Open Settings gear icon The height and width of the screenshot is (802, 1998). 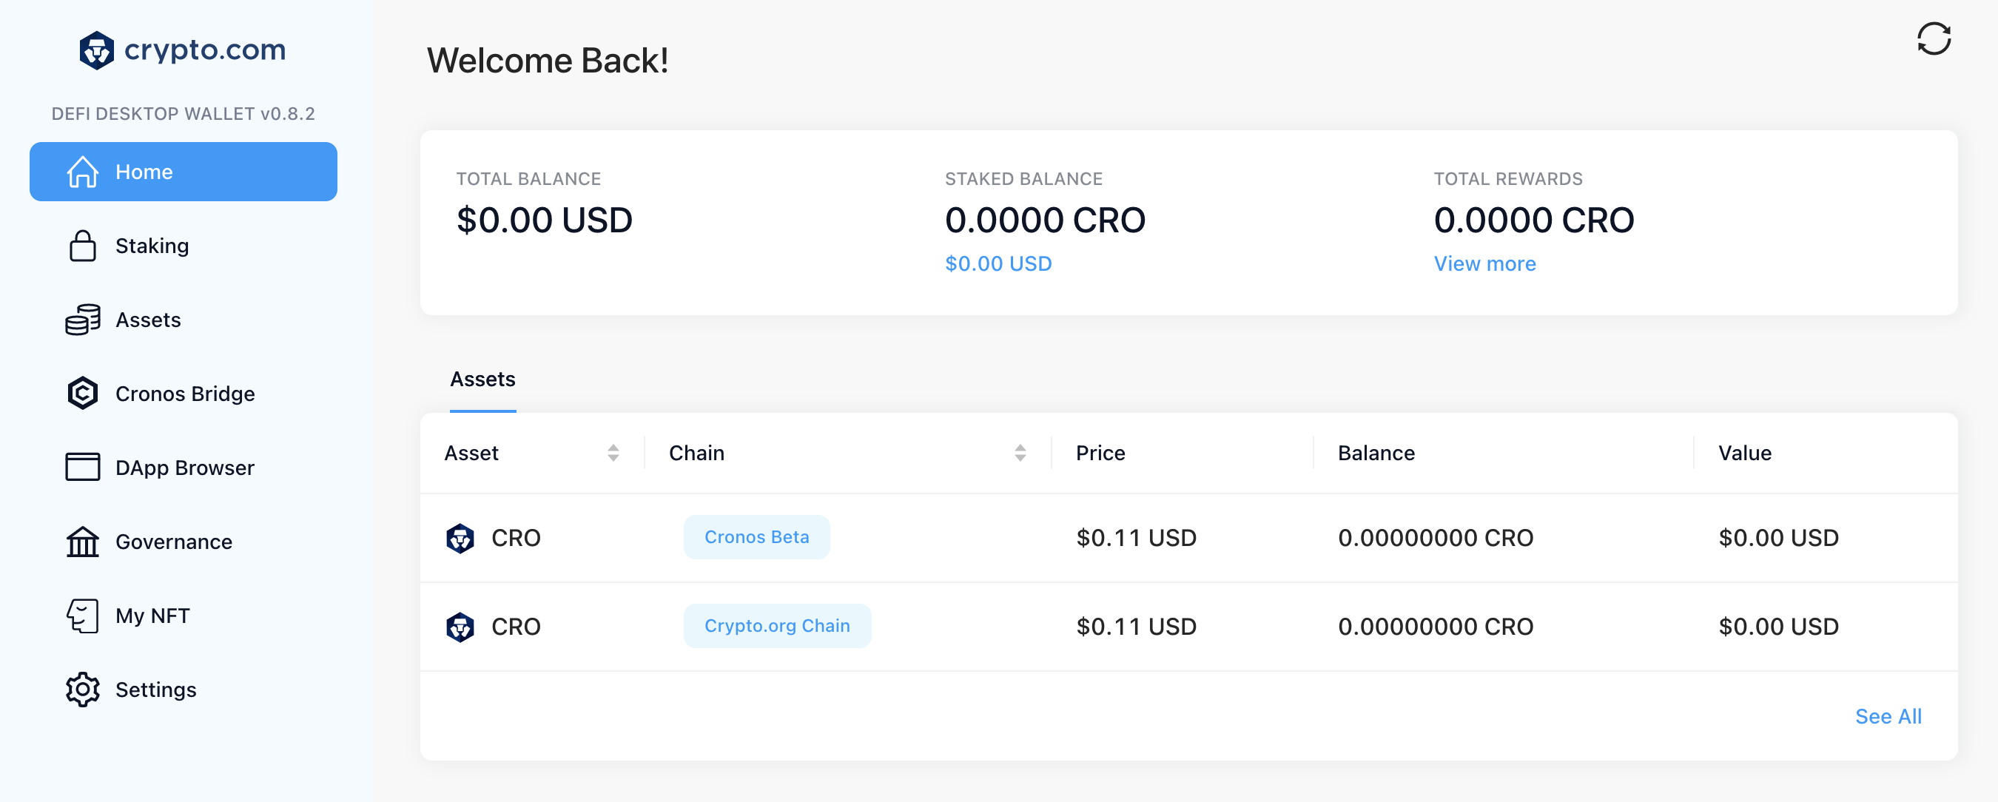[82, 690]
